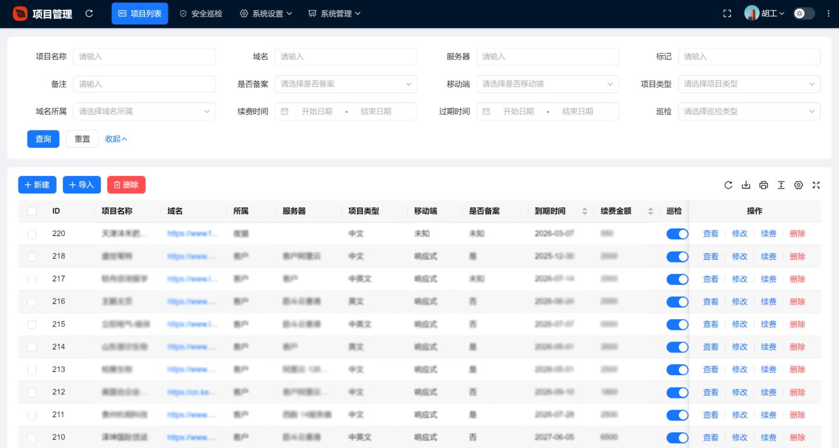Disable the 巡检 switch for ID 220
This screenshot has height=448, width=839.
pos(677,234)
